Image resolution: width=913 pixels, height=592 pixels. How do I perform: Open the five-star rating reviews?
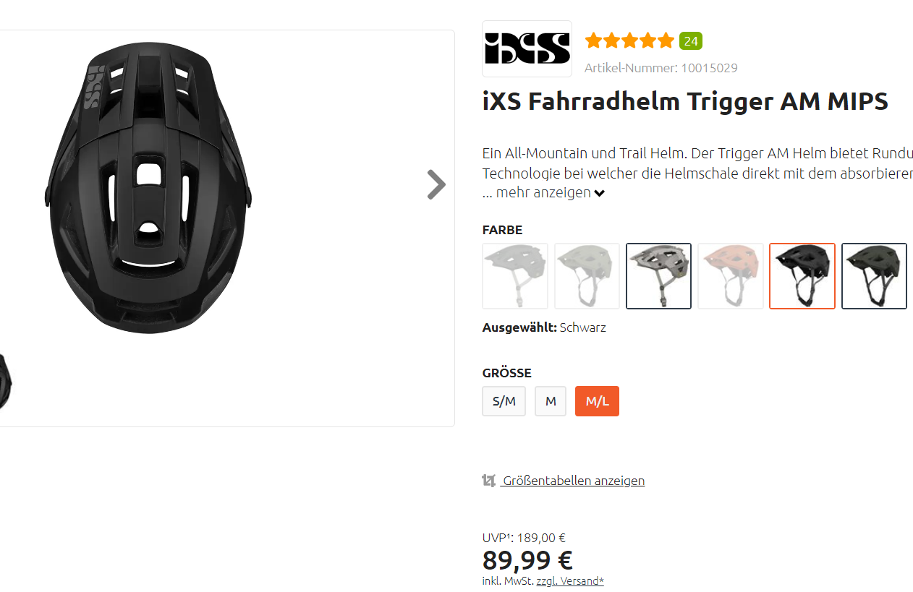(x=629, y=40)
